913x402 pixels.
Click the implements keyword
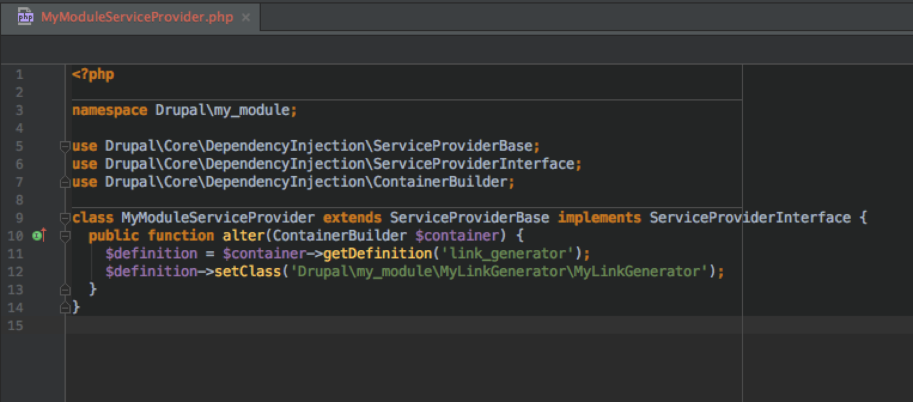point(599,218)
